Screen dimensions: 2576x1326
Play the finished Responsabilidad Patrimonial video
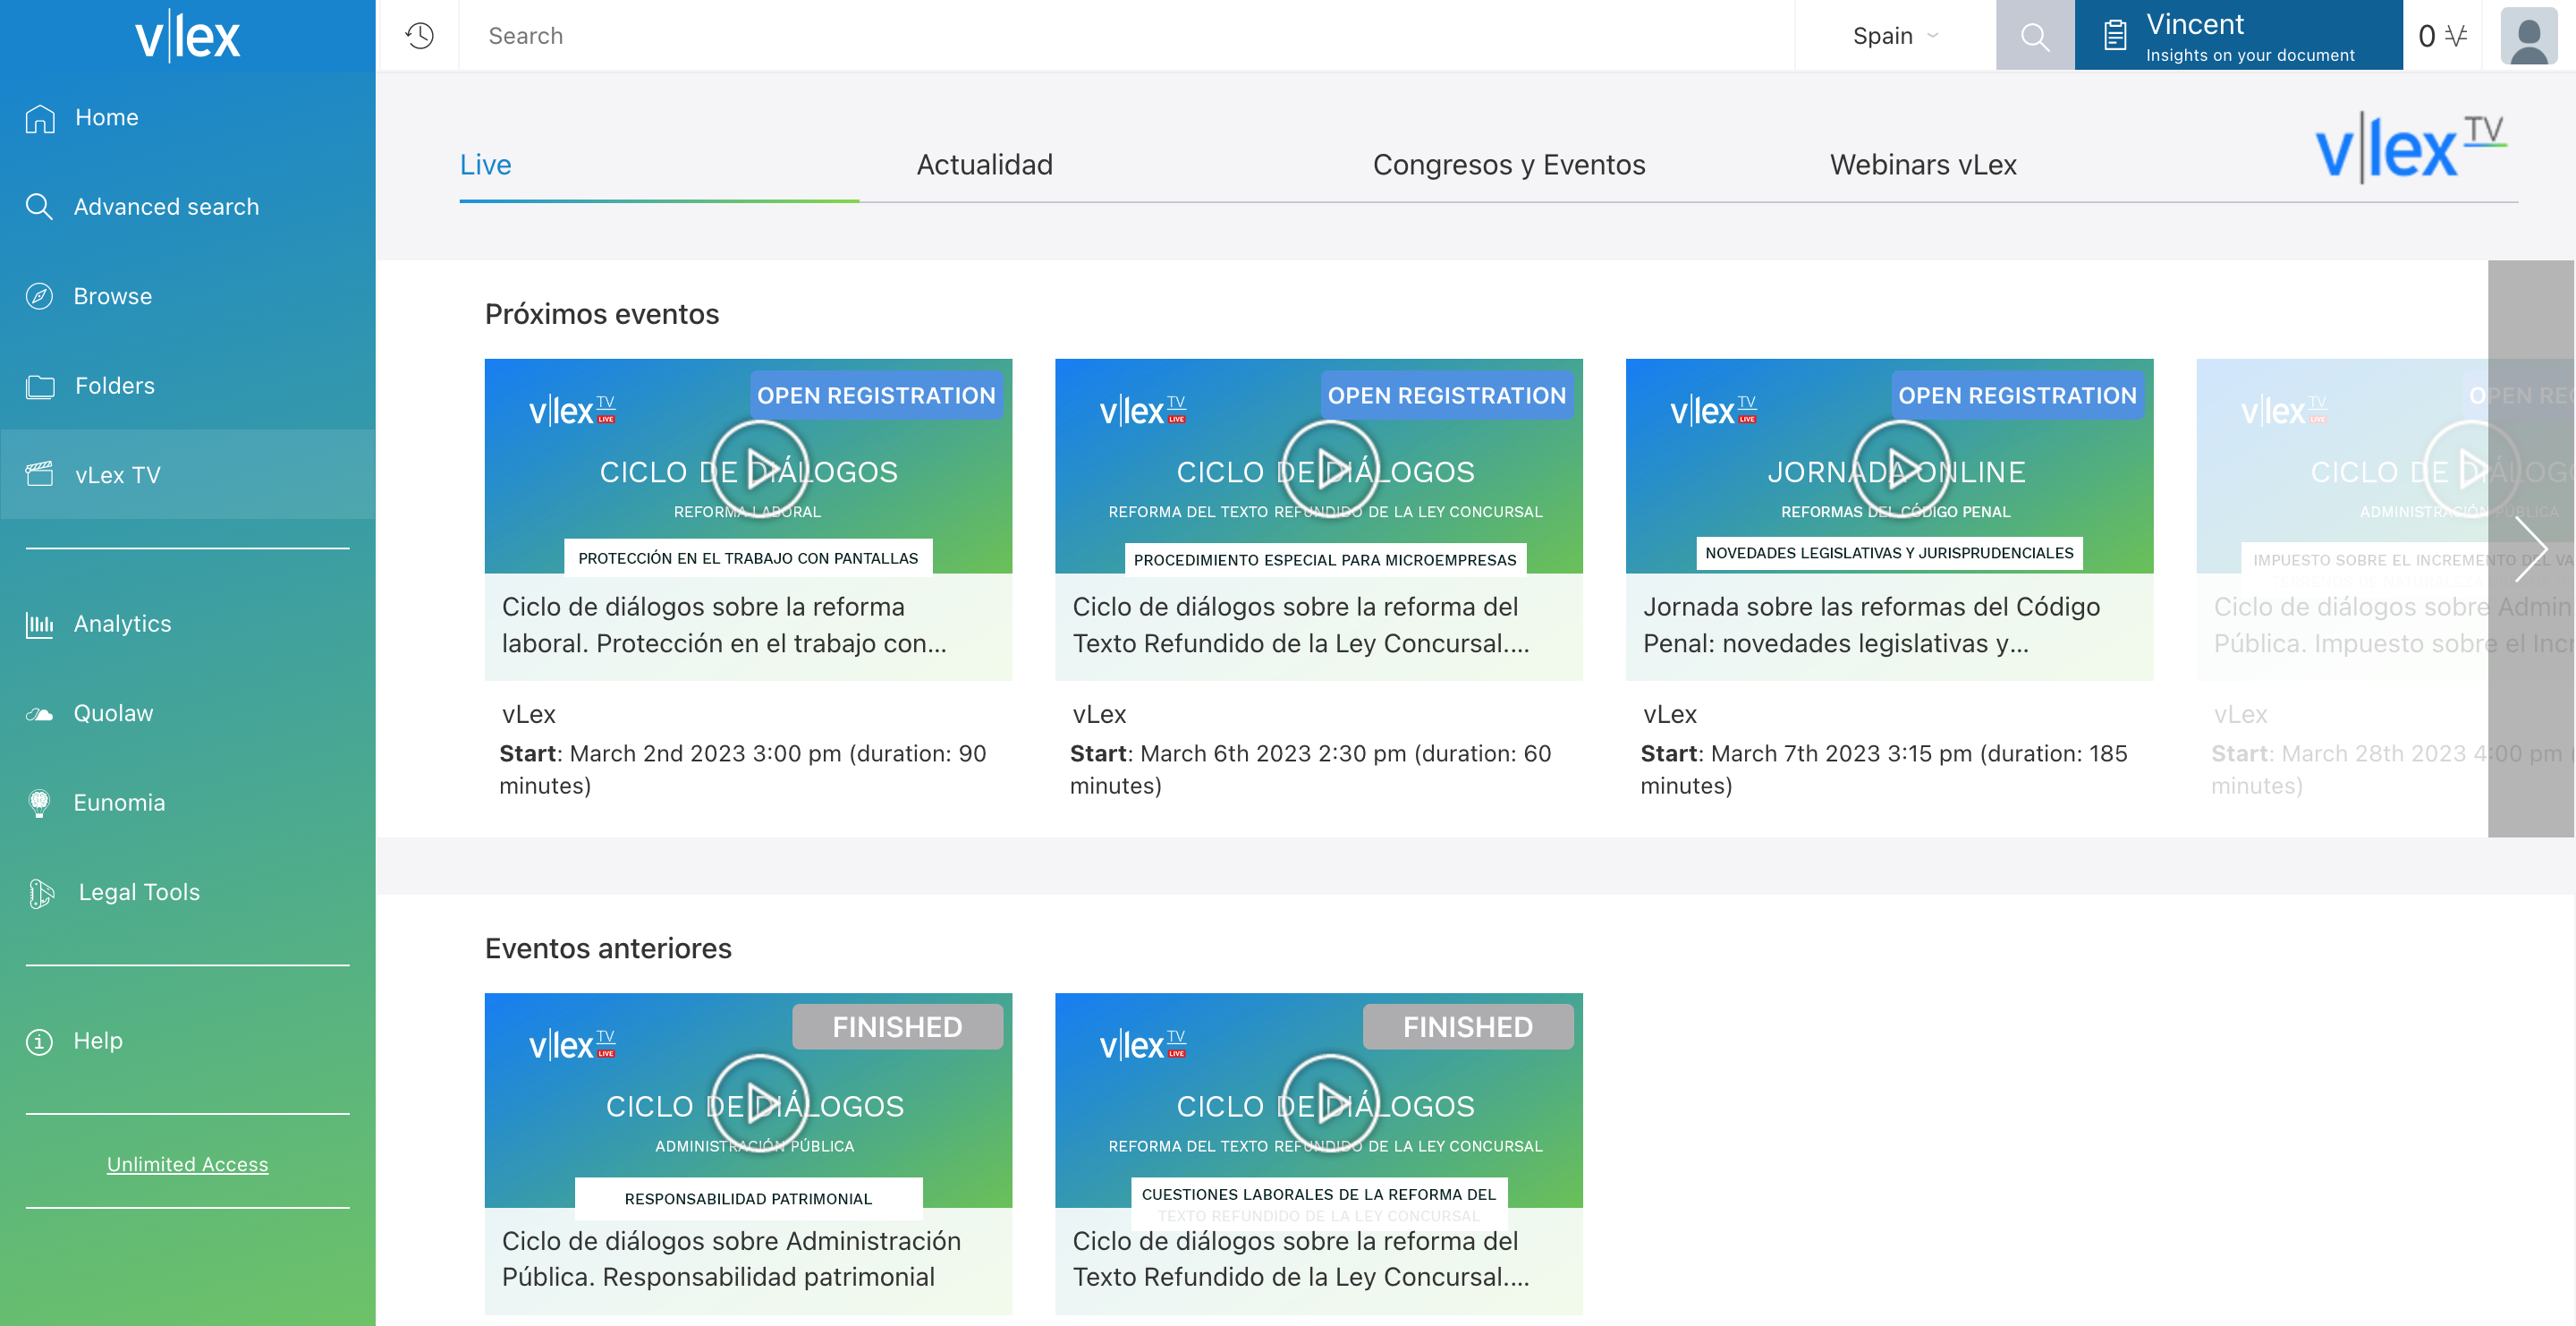click(759, 1102)
